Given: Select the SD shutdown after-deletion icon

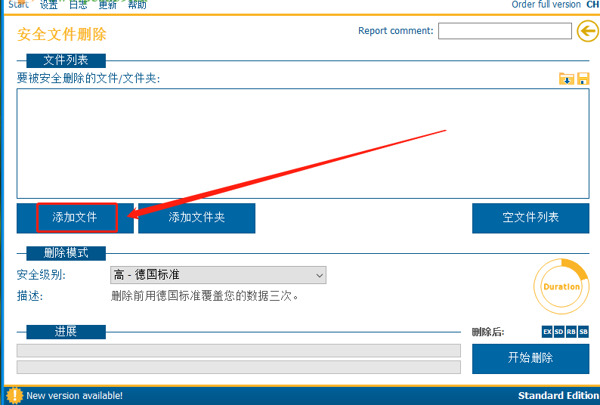Looking at the screenshot, I should coord(559,332).
